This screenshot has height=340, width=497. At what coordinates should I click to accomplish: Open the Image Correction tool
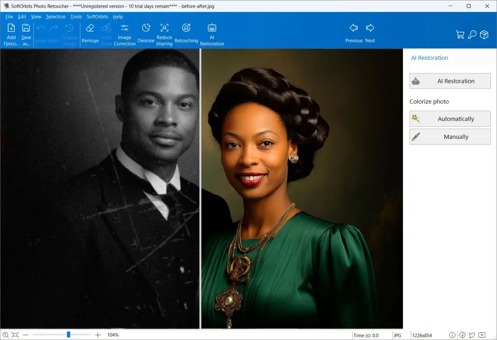click(125, 34)
